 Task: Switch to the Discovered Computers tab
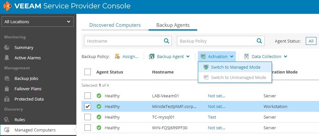pos(115,25)
